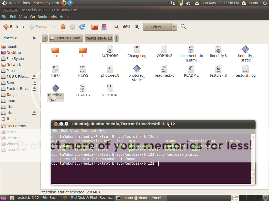Viewport: 269px width, 201px height.
Task: Expand the Back button history arrow
Action: click(x=23, y=27)
